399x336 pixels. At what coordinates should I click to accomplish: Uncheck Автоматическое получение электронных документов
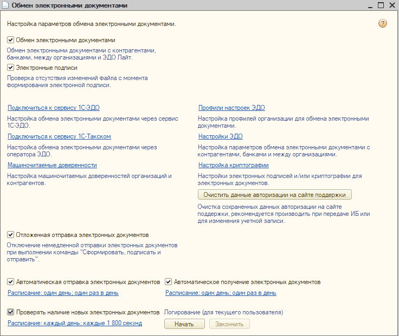coord(169,282)
